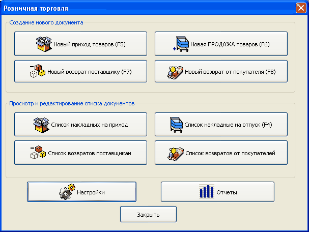Click the cubes with minus icon for supplier return

[38, 71]
